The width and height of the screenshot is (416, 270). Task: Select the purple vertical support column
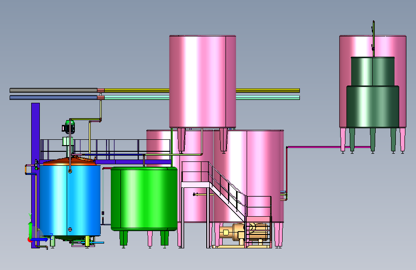click(x=36, y=175)
